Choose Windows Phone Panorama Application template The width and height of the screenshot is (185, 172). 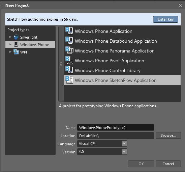coord(122,51)
